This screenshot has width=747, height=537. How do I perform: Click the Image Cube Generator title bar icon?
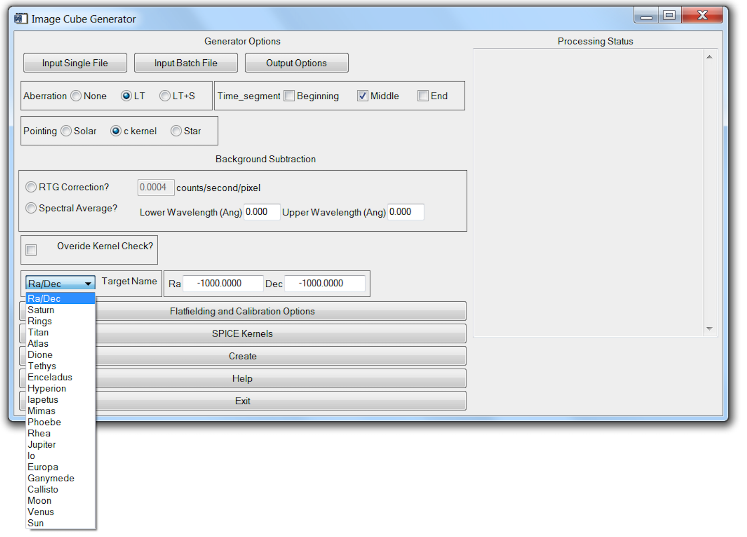[21, 18]
